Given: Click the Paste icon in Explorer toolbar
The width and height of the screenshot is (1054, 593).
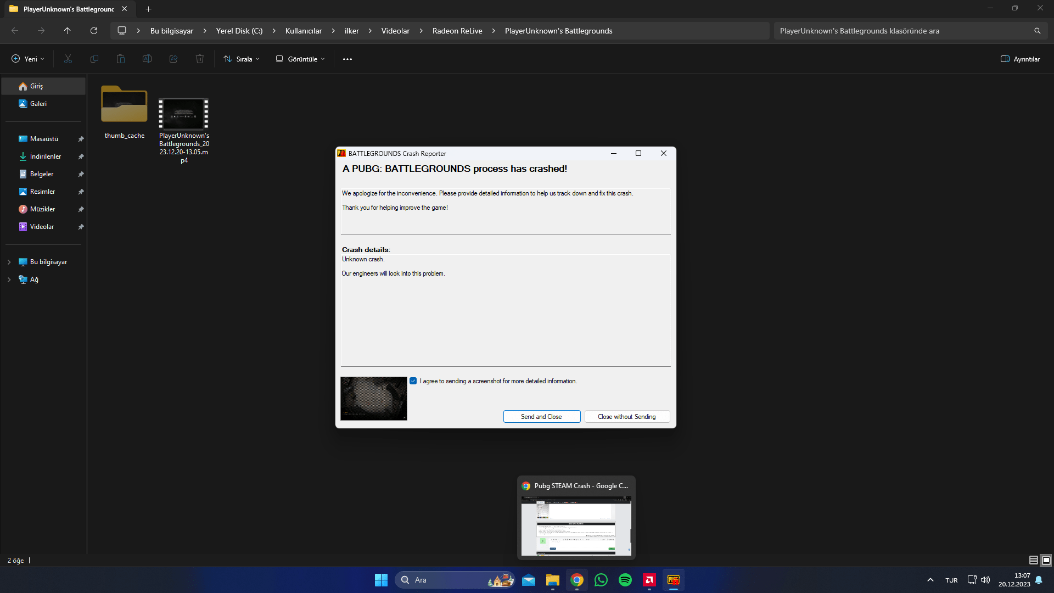Looking at the screenshot, I should pyautogui.click(x=121, y=59).
